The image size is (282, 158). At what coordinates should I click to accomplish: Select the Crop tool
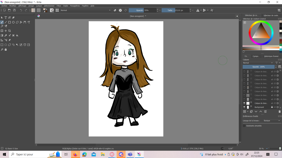[x=10, y=31]
